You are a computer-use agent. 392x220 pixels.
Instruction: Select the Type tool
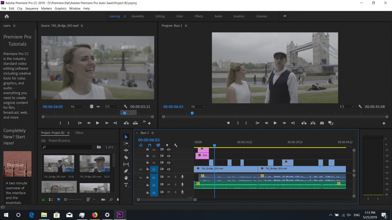[126, 185]
